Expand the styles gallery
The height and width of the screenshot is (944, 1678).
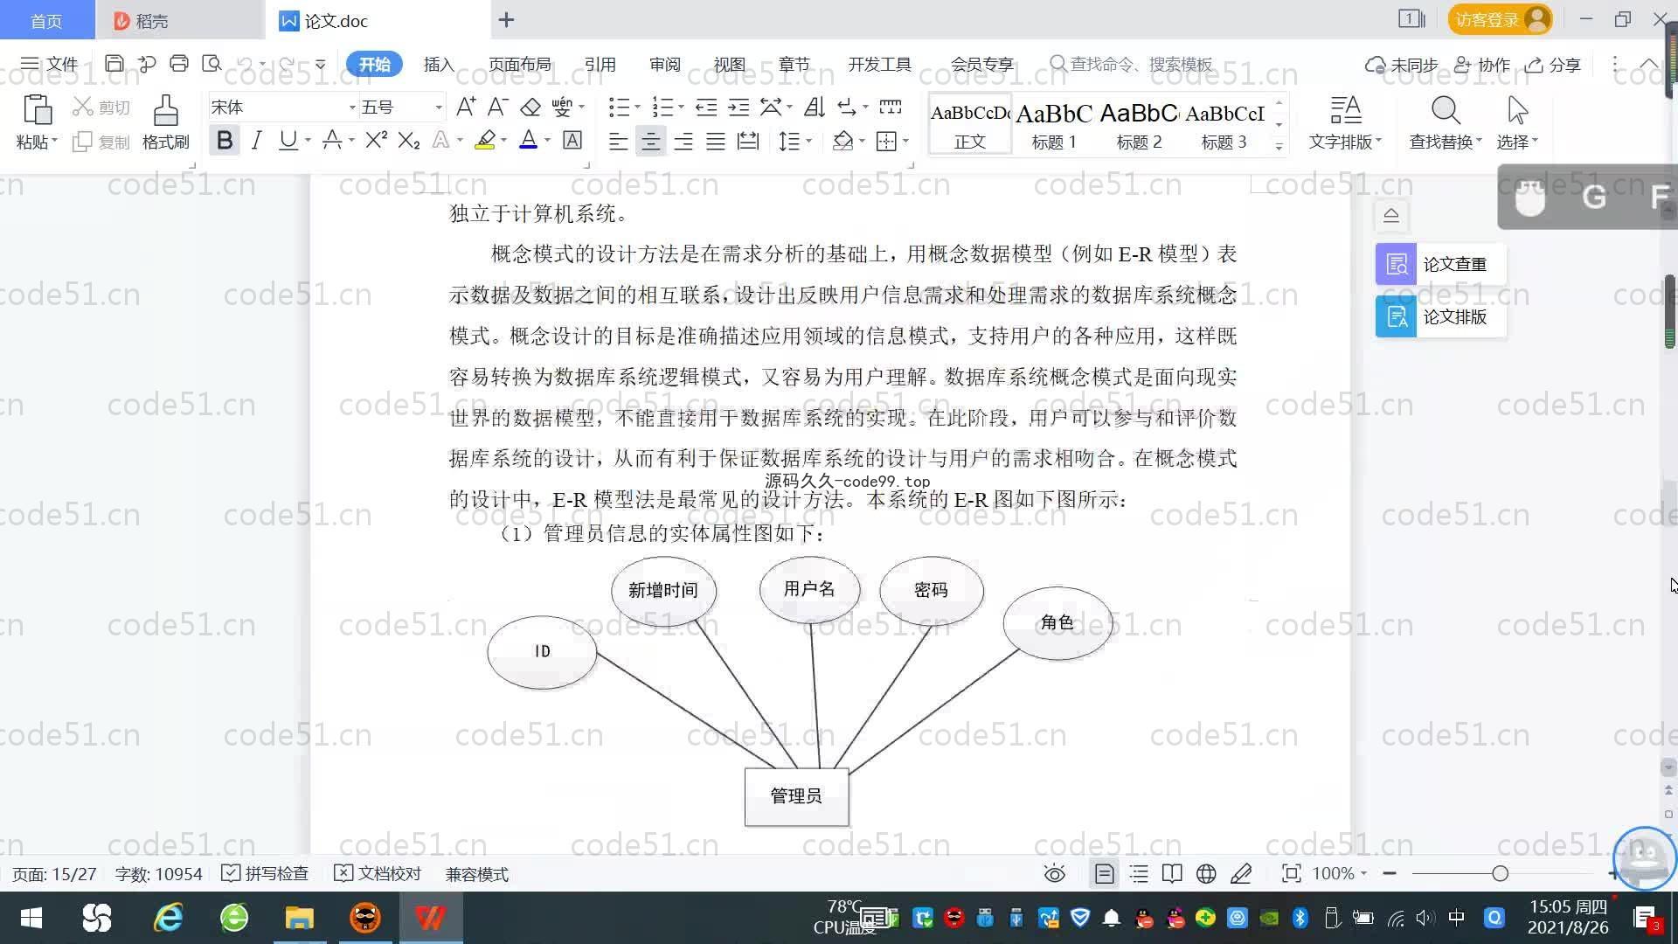coord(1279,147)
